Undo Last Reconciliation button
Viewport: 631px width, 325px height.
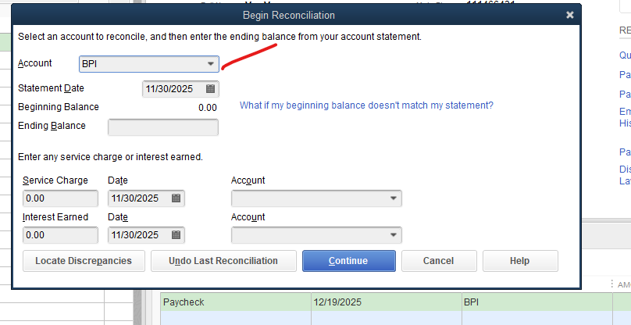click(223, 261)
